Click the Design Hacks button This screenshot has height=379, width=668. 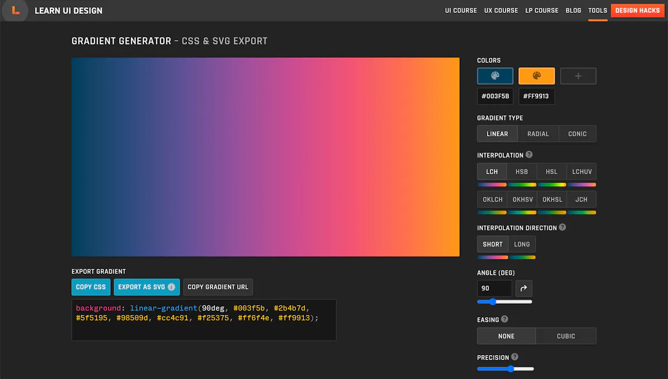637,11
